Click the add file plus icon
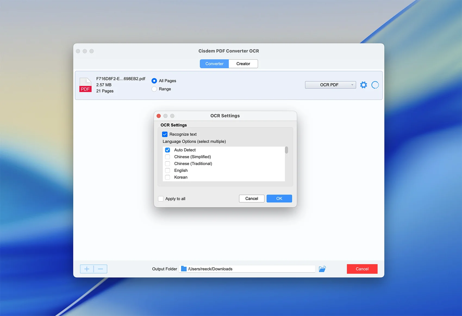This screenshot has height=316, width=462. (87, 269)
